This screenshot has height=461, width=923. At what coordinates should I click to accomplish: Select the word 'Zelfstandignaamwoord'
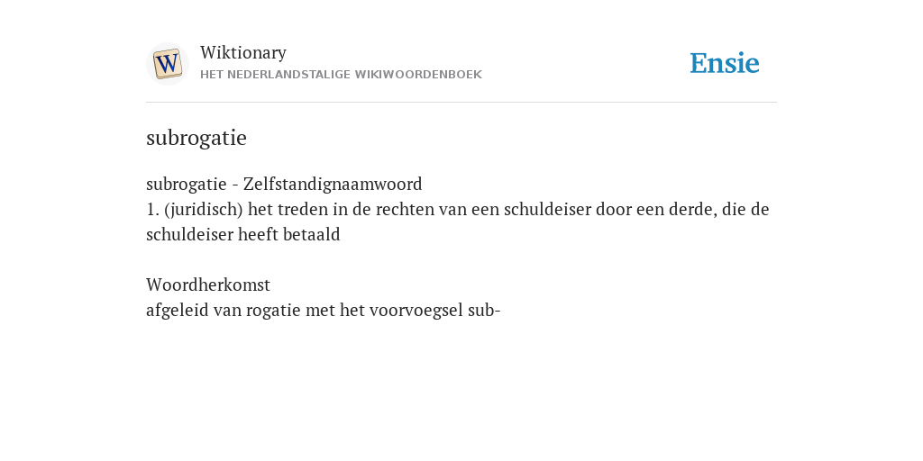pos(333,184)
